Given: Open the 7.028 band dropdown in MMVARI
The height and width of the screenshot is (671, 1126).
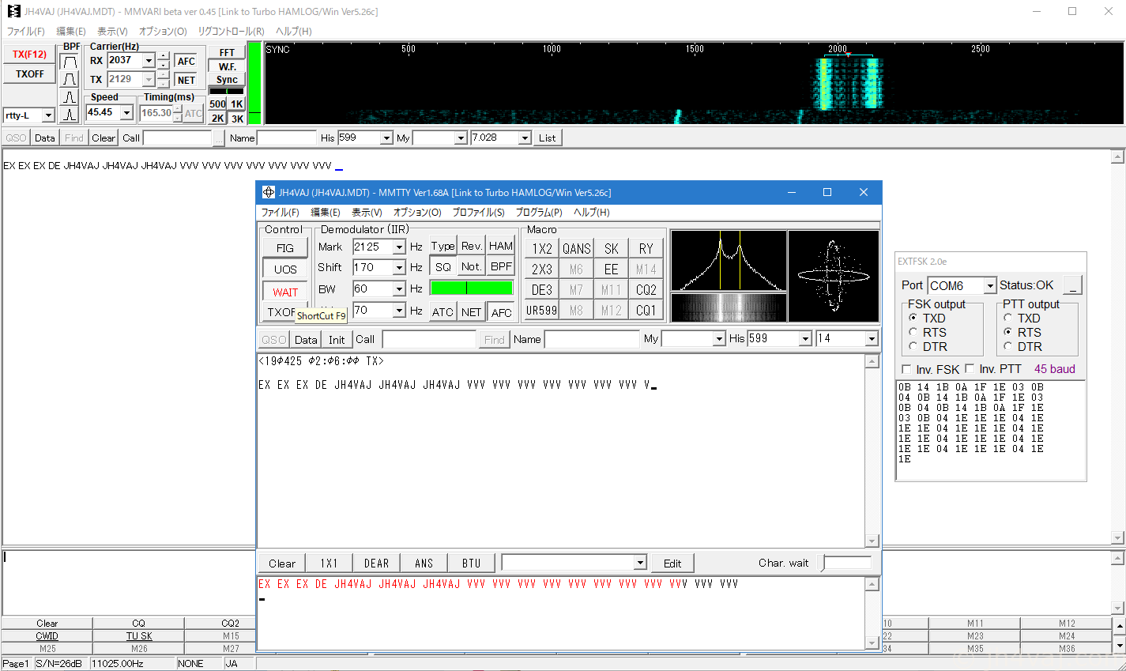Looking at the screenshot, I should (525, 138).
